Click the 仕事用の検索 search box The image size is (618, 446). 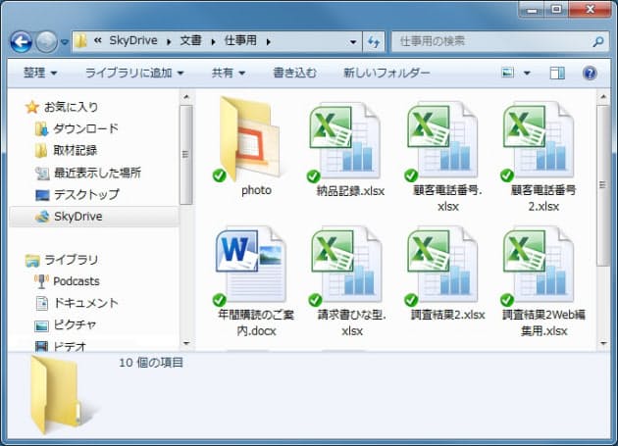point(490,42)
